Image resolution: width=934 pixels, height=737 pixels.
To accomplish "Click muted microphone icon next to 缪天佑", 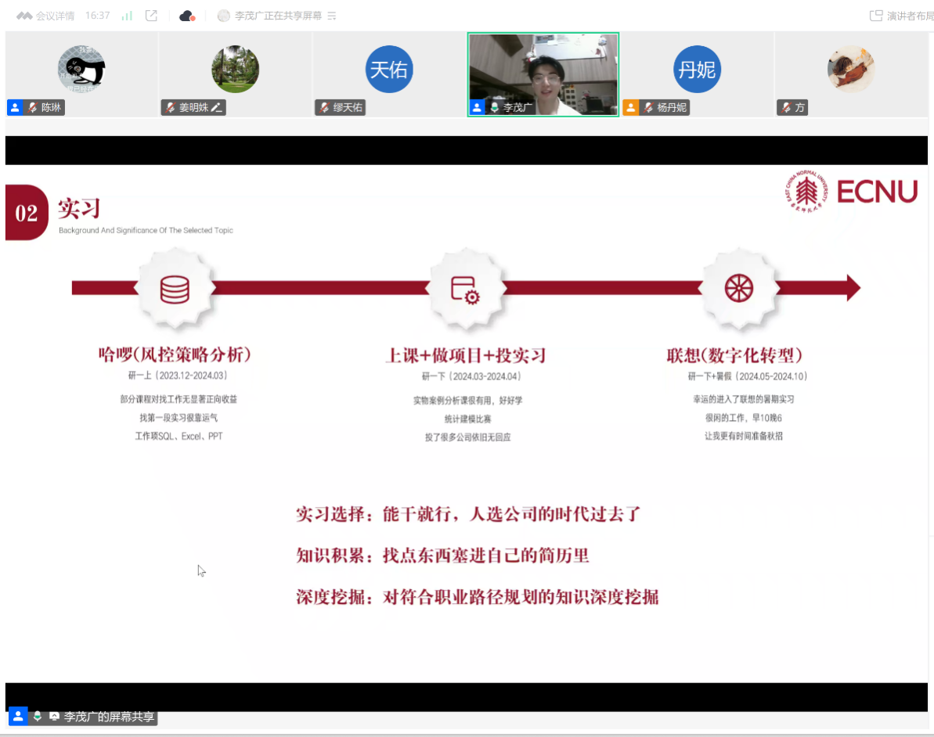I will click(x=323, y=107).
